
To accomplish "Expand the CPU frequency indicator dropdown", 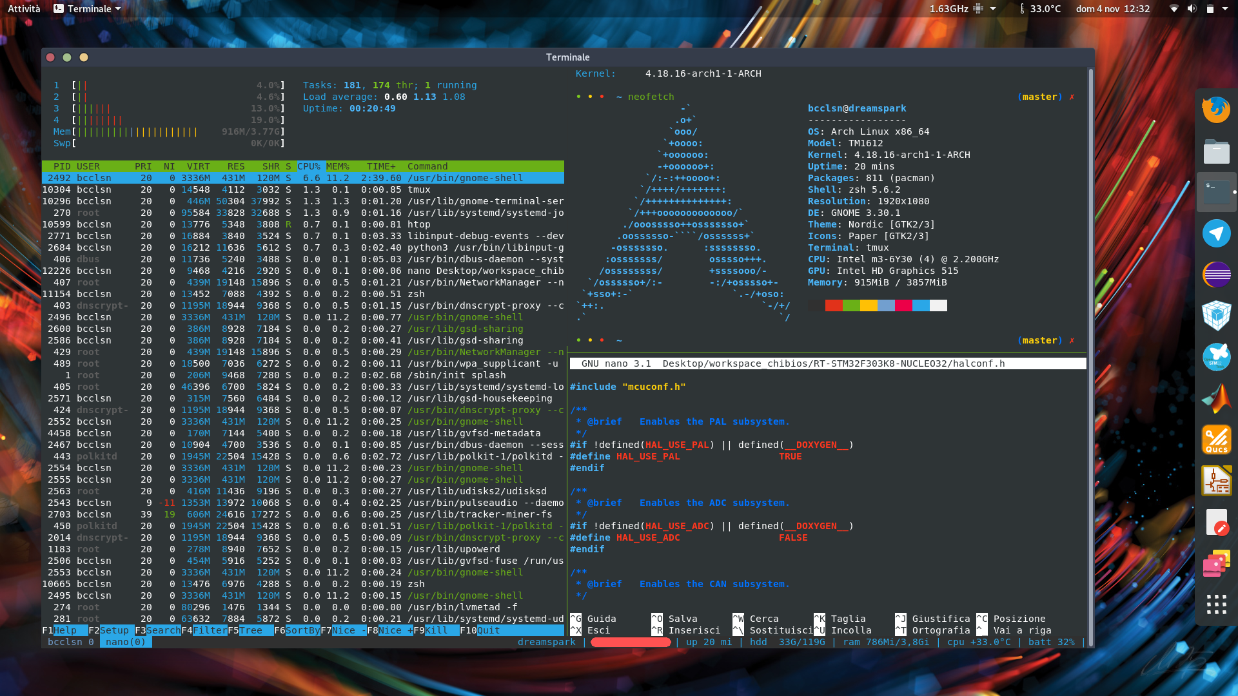I will click(993, 9).
